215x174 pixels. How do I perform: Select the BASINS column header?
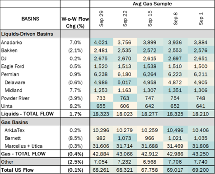(30, 19)
